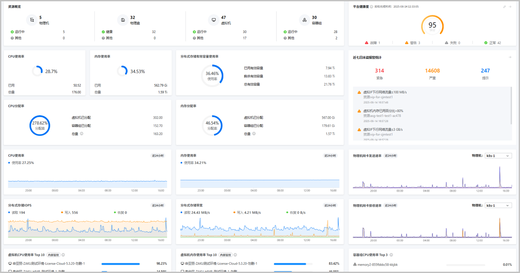The width and height of the screenshot is (520, 273).
Task: Click info icon beside 平台健康度 title
Action: pos(371,7)
